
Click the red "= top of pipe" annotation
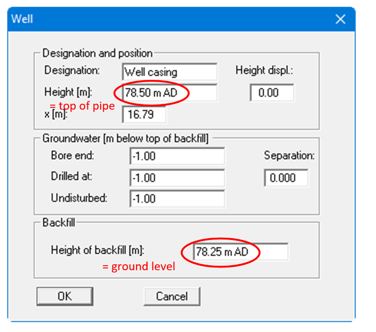point(82,106)
